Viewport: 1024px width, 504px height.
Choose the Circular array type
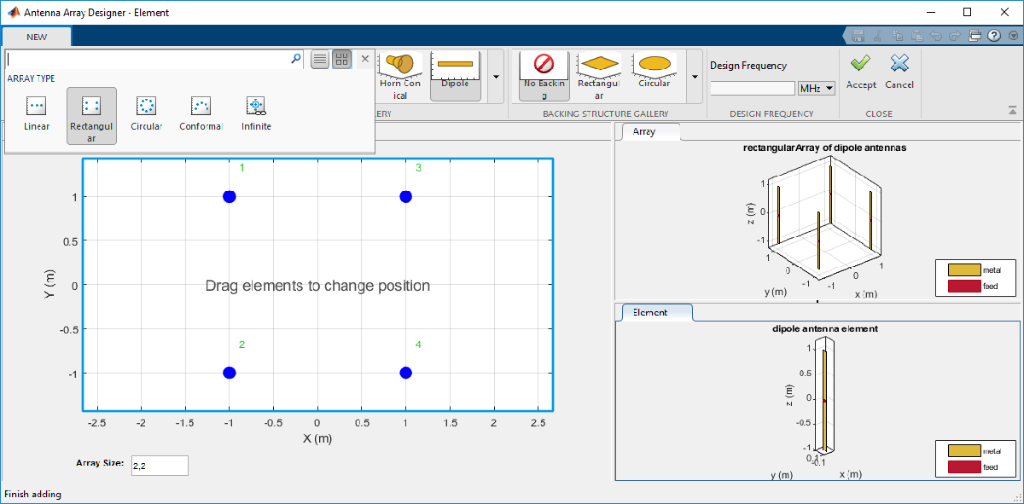click(x=147, y=115)
